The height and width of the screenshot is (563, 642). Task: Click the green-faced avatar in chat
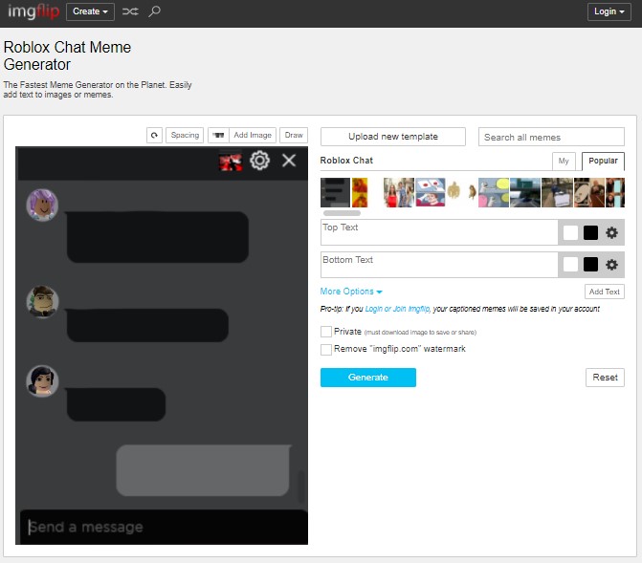[42, 301]
